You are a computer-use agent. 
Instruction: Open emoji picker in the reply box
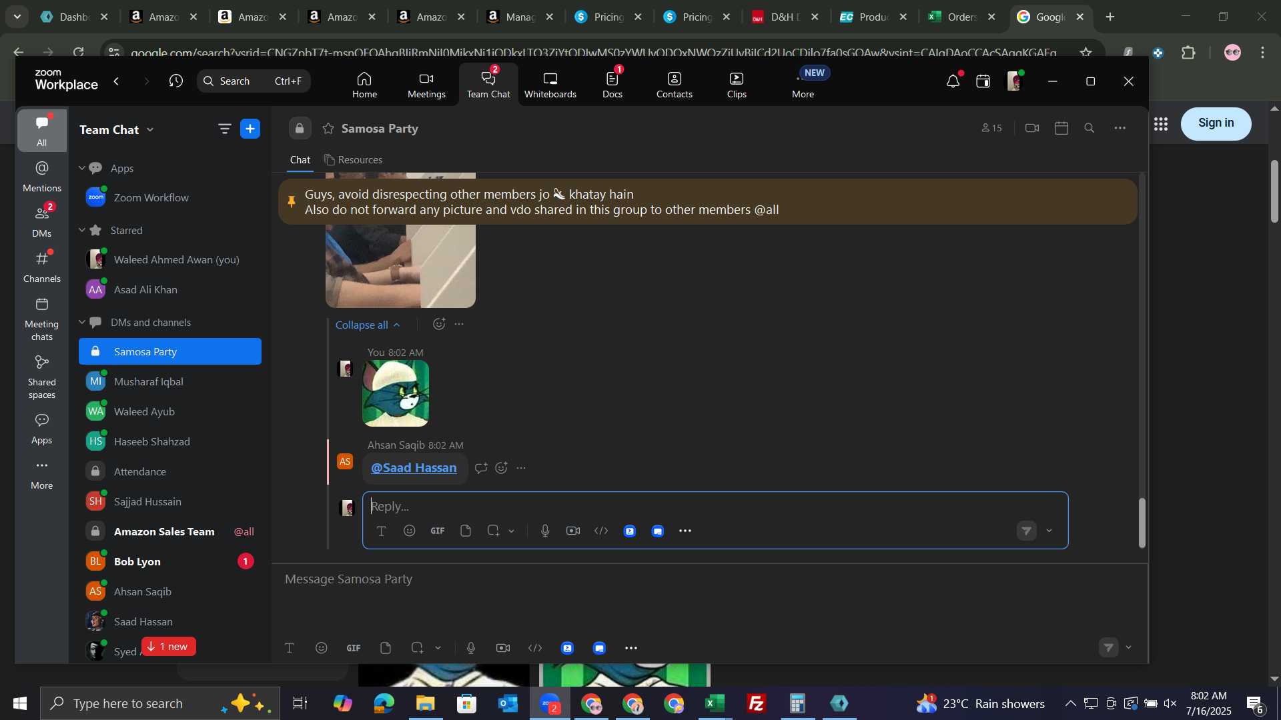pyautogui.click(x=409, y=531)
